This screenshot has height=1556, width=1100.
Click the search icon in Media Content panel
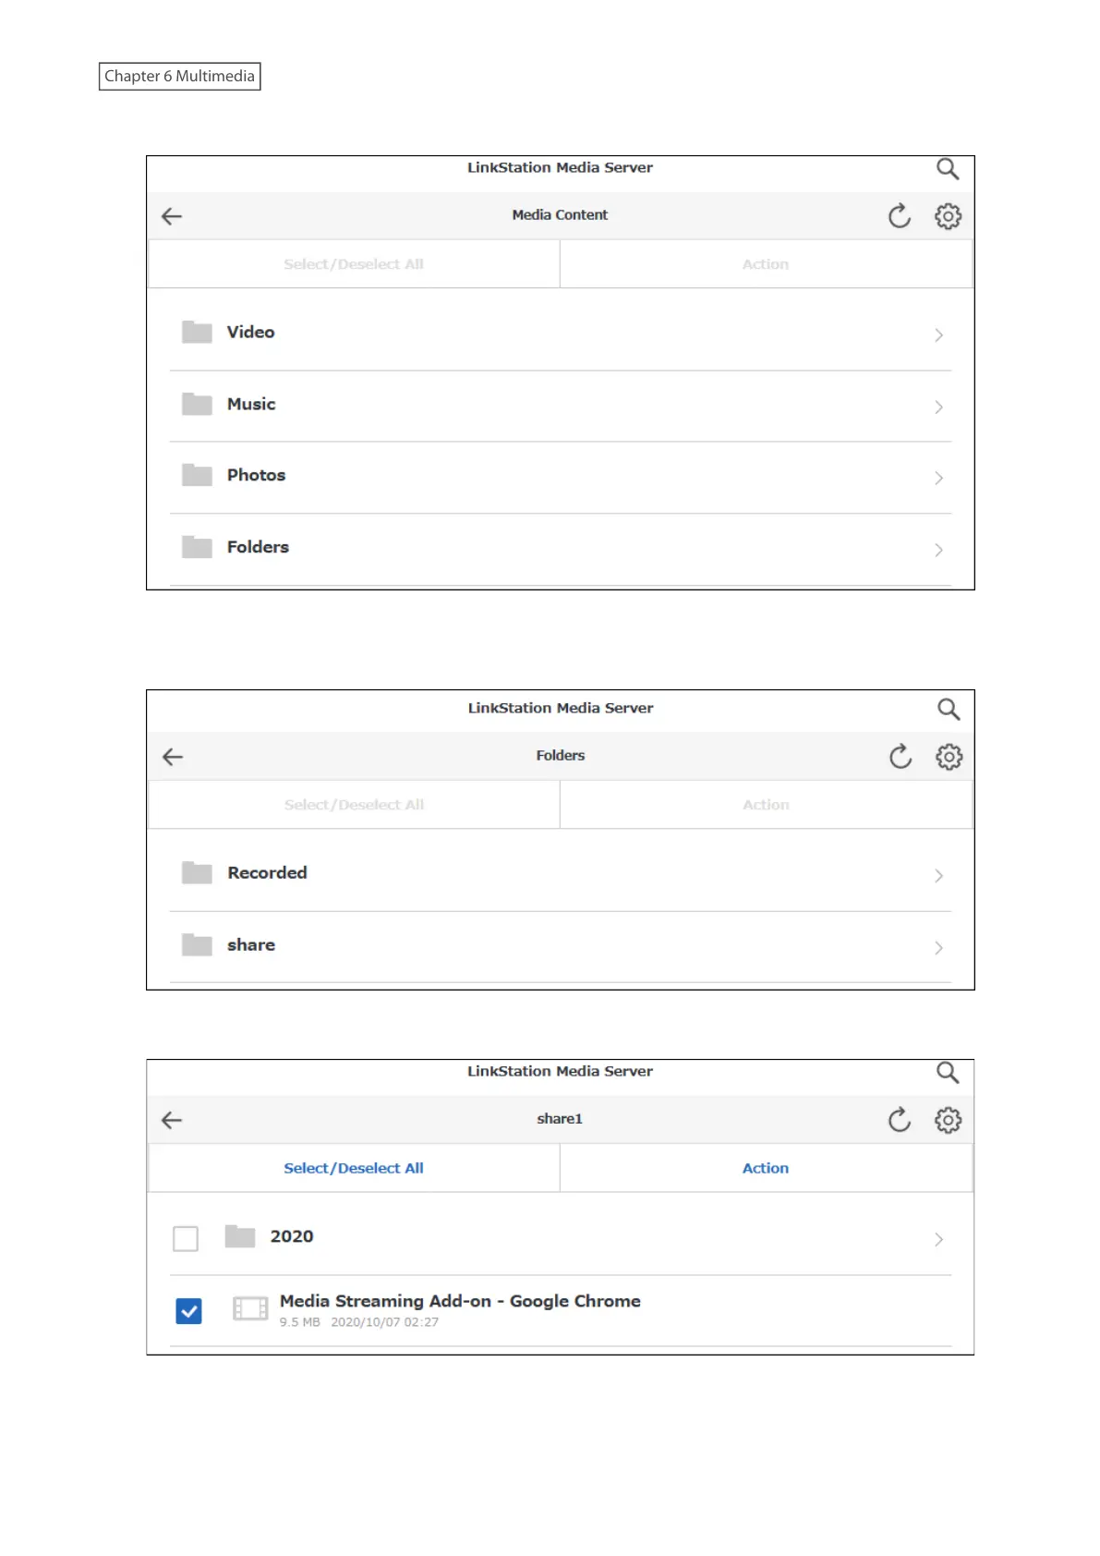[947, 169]
